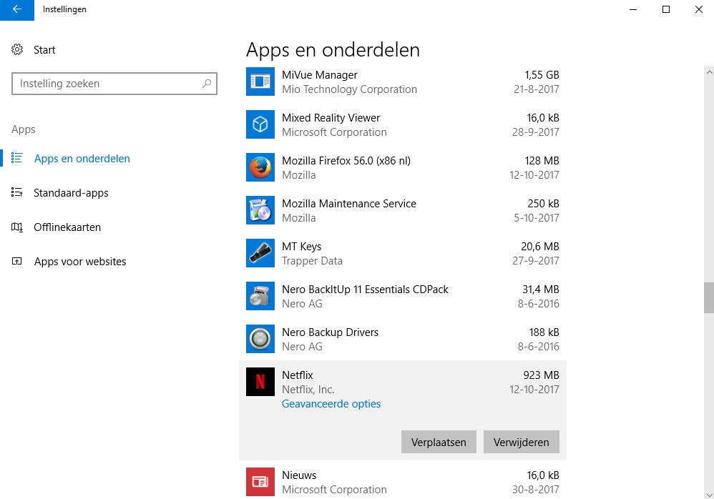Click the Verplaatsen button for Netflix
714x499 pixels.
[439, 442]
